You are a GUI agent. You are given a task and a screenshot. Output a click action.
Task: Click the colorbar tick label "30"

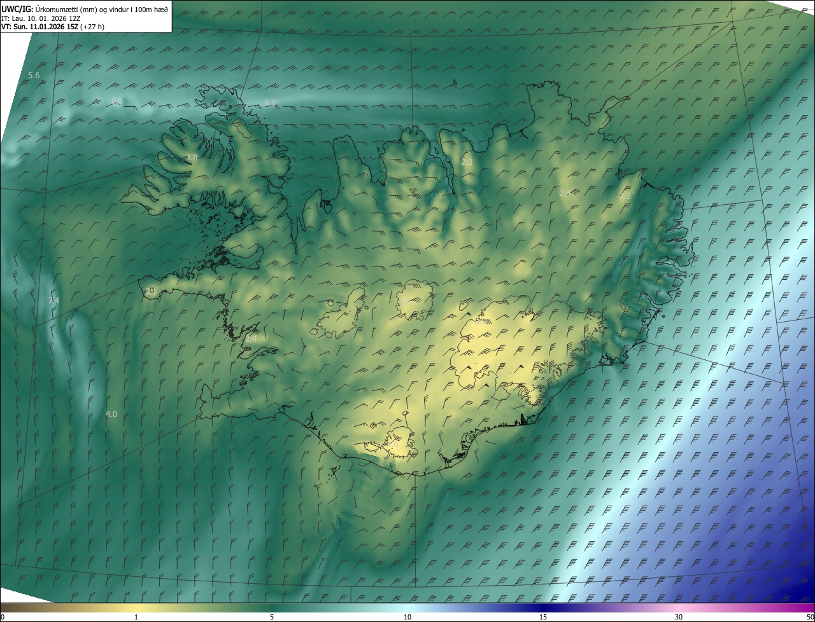pyautogui.click(x=679, y=617)
